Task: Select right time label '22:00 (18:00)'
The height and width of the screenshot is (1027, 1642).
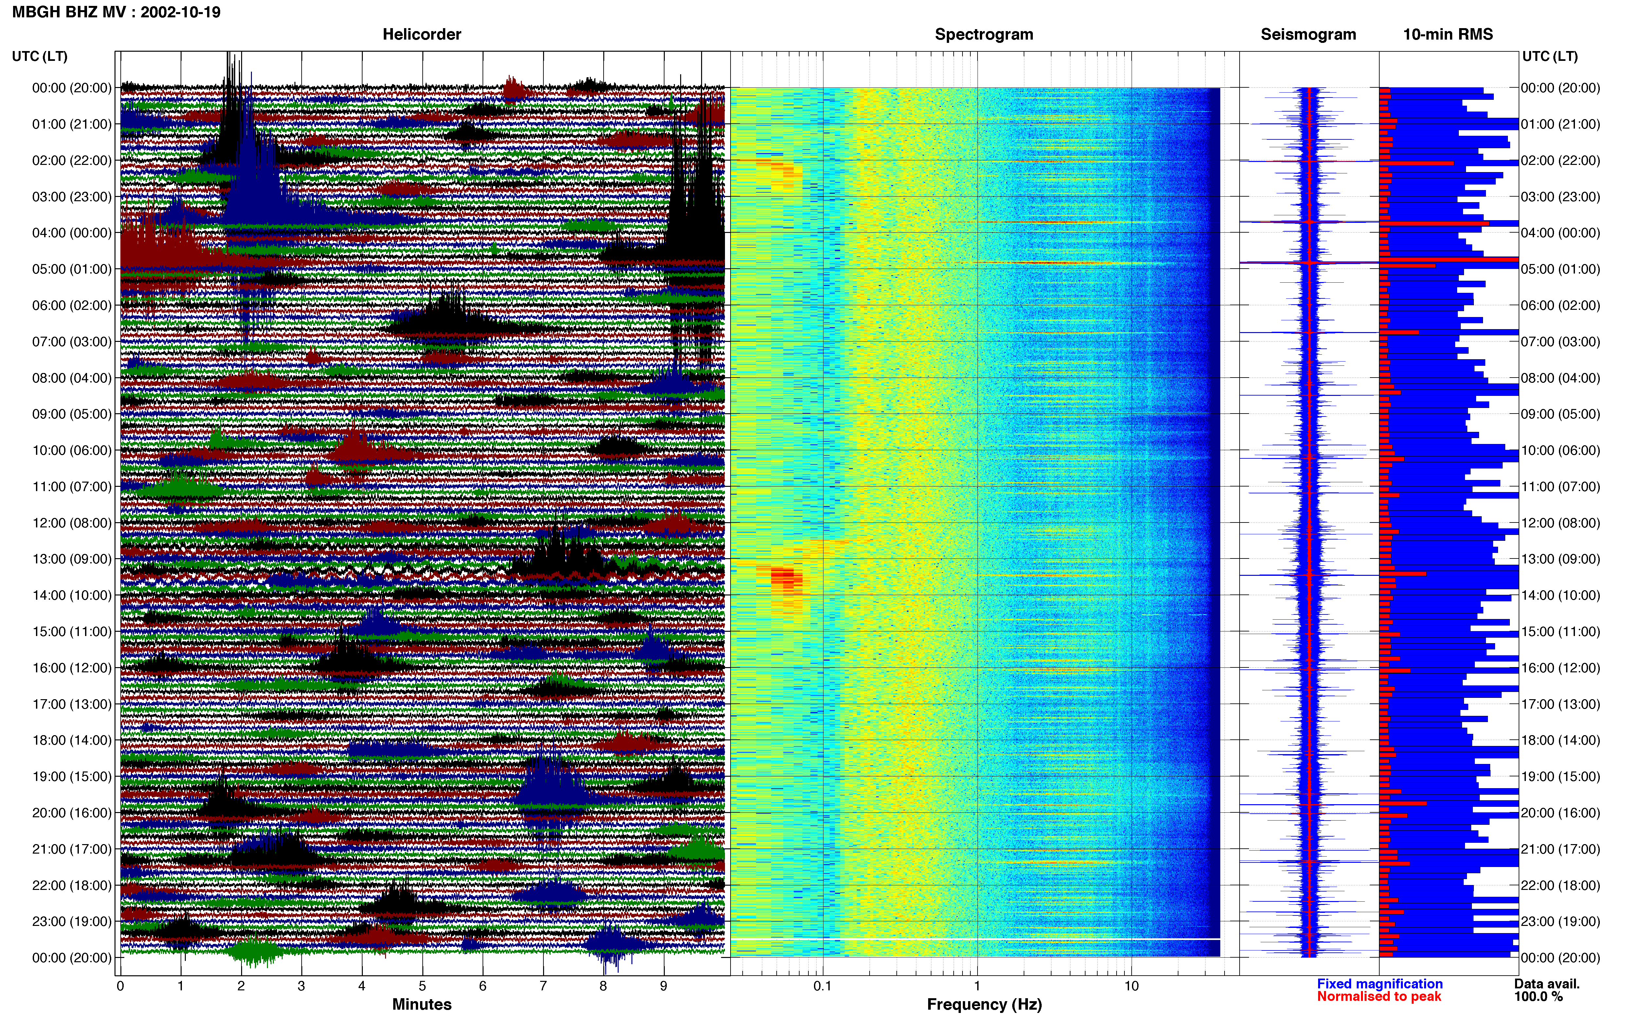Action: point(1561,886)
